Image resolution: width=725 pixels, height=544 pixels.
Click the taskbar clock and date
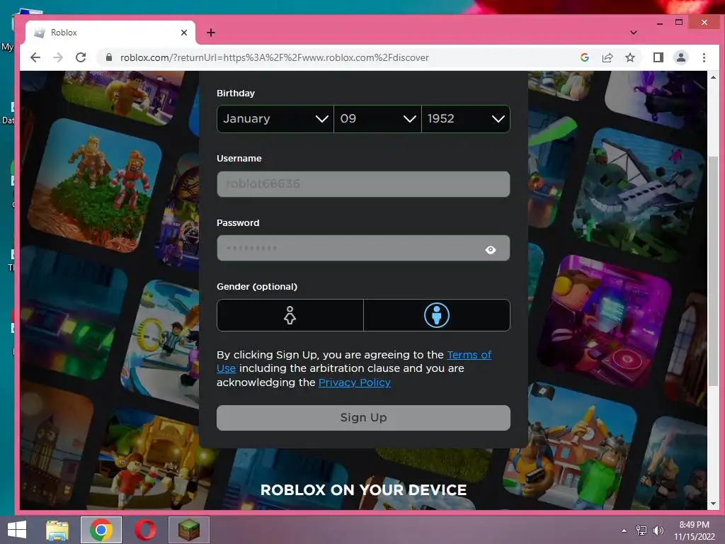pos(694,531)
